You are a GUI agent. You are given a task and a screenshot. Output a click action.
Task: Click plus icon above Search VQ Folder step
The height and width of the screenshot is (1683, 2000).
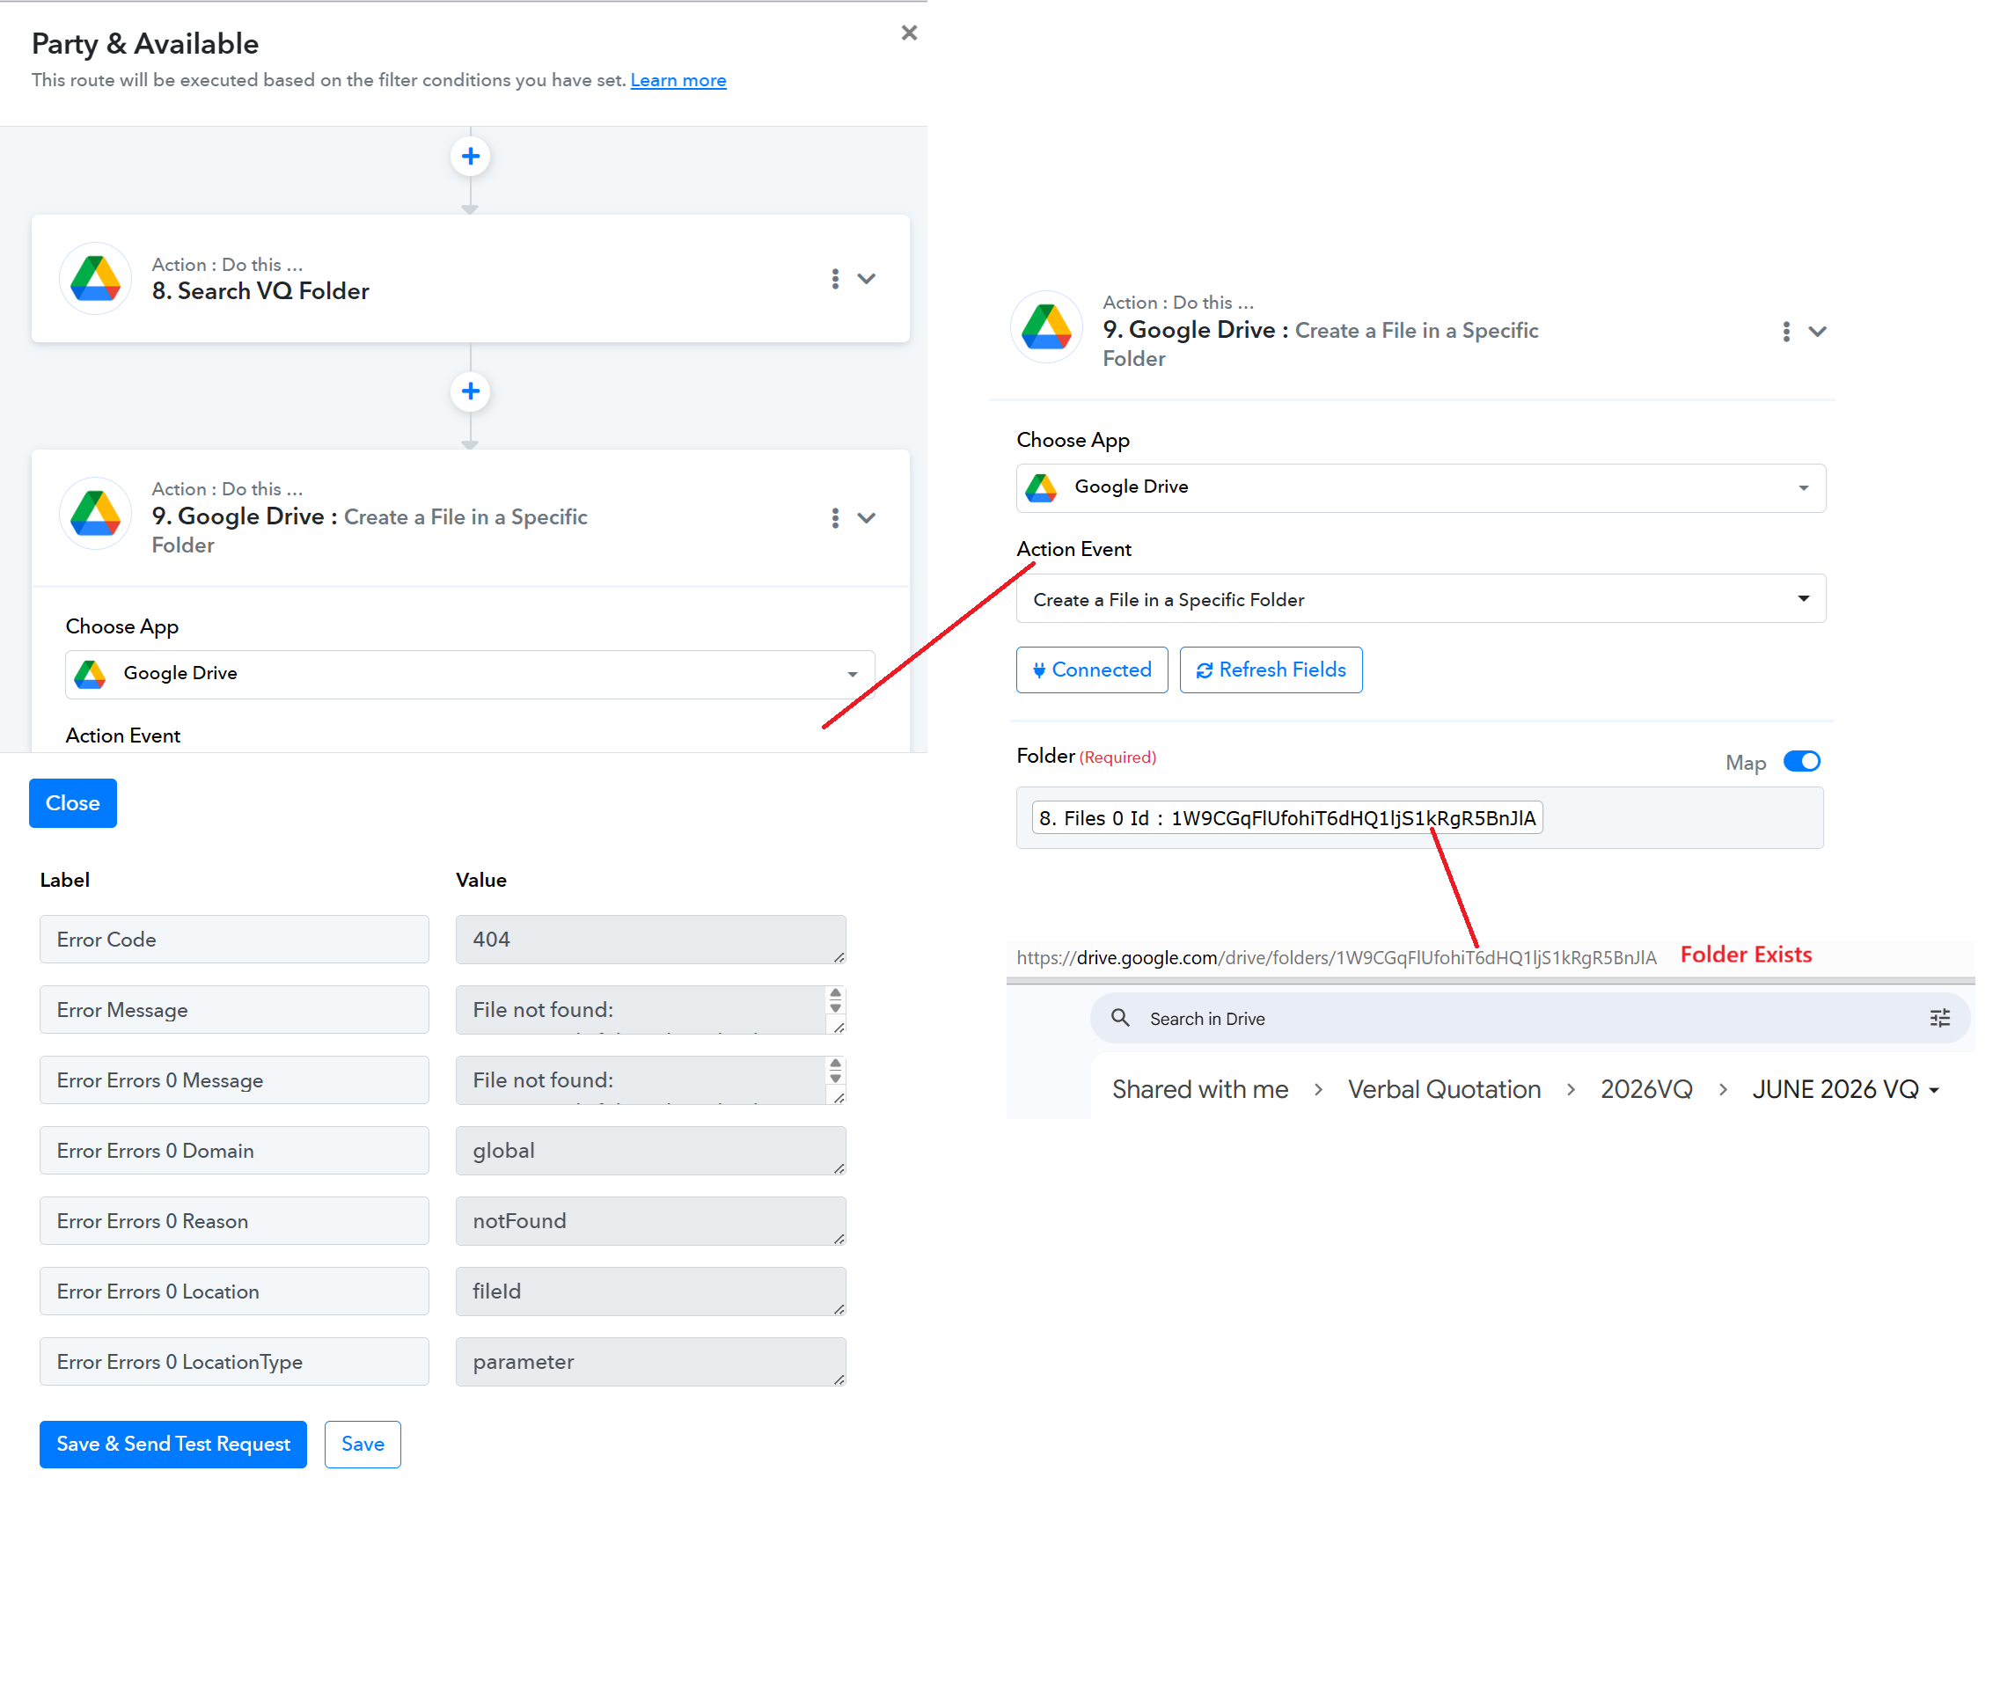471,156
